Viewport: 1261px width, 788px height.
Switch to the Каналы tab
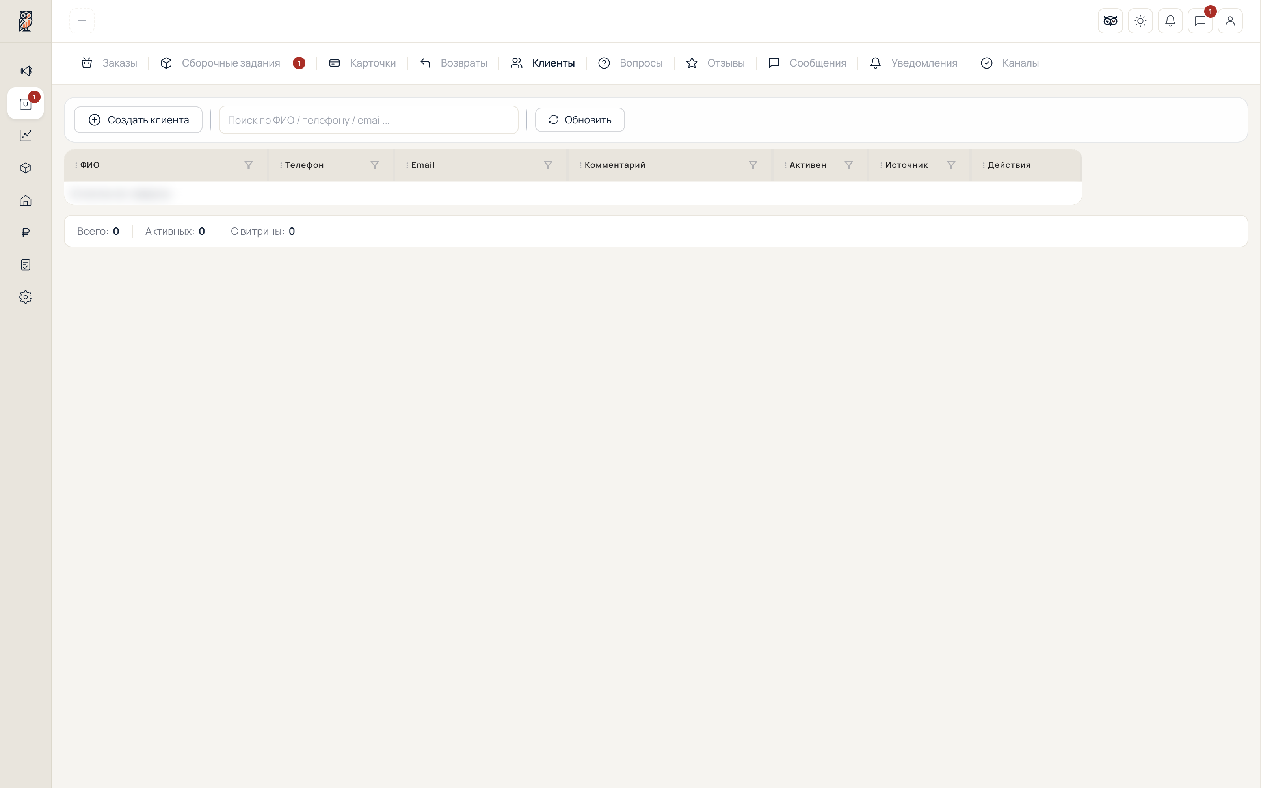[x=1009, y=63]
